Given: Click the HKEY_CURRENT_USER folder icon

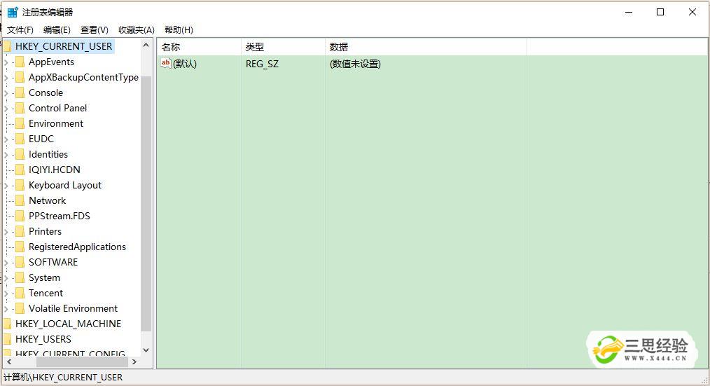Looking at the screenshot, I should [x=7, y=46].
